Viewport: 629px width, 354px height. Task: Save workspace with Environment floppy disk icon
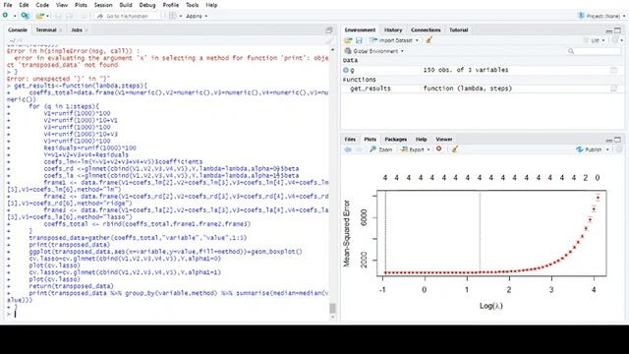point(359,40)
